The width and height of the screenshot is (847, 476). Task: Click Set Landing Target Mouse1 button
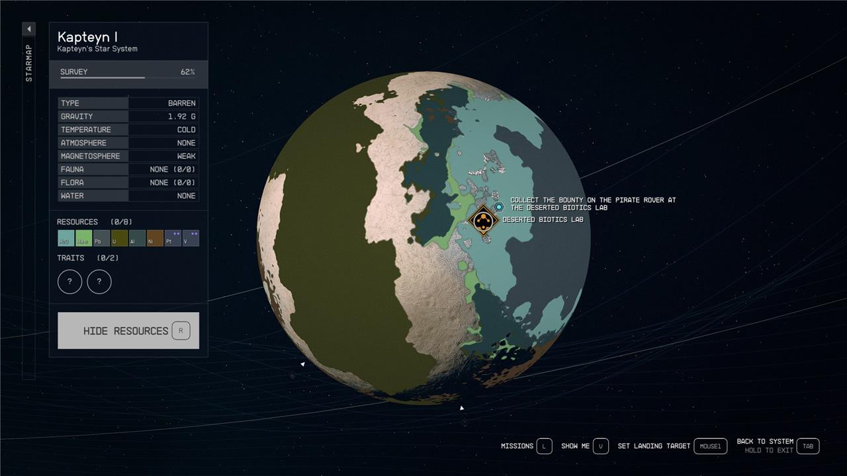[710, 446]
